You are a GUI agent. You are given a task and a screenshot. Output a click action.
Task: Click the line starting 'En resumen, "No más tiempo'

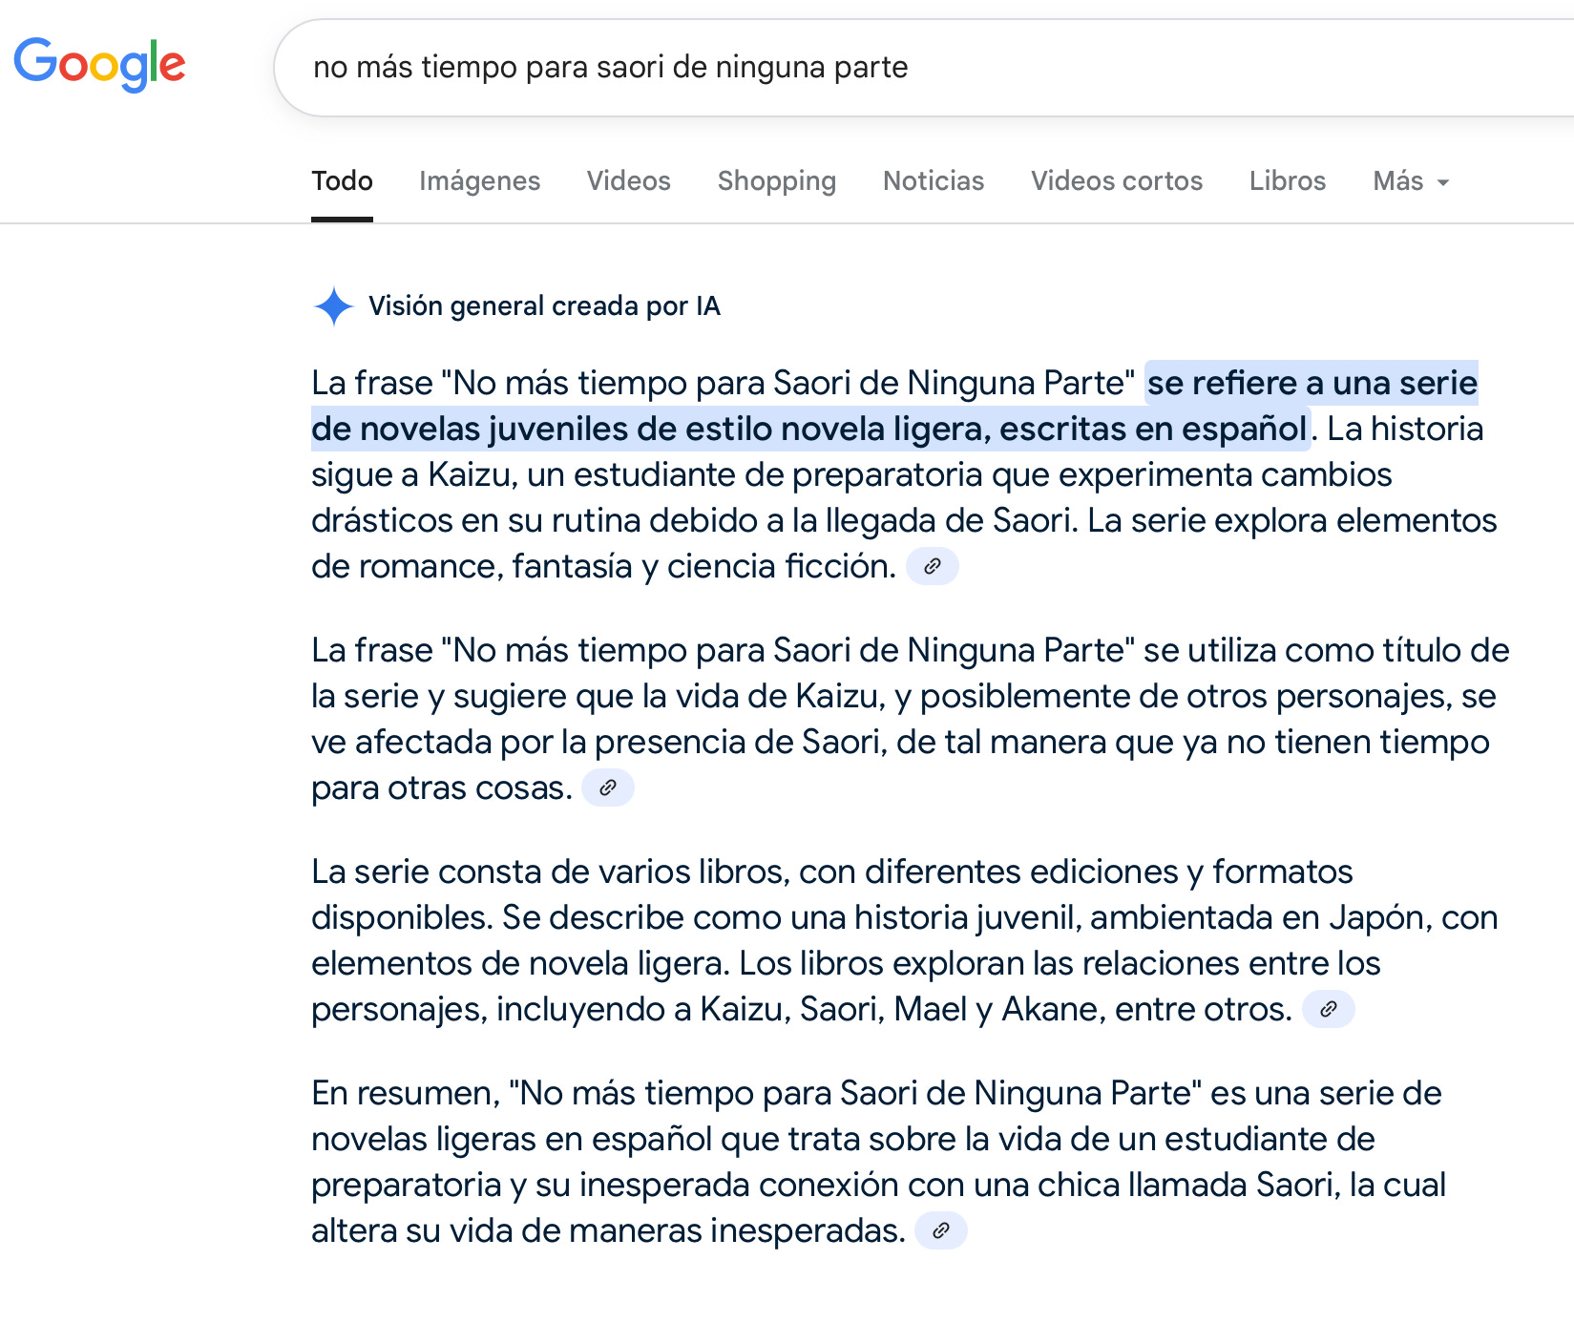[x=876, y=1093]
